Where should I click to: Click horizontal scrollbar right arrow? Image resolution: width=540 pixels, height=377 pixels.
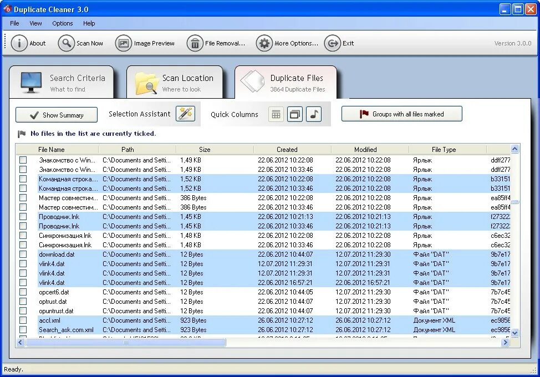coord(506,342)
